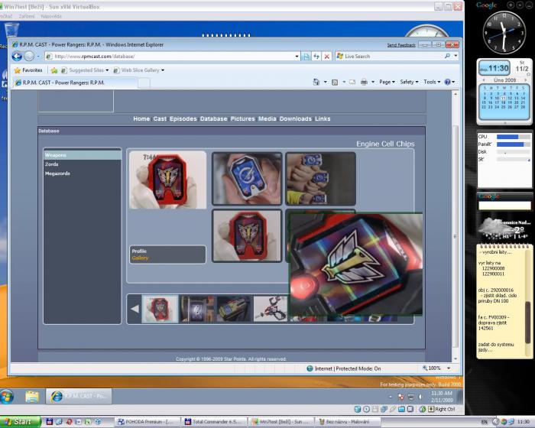Image resolution: width=535 pixels, height=428 pixels.
Task: Open the Print dropdown arrow
Action: click(x=373, y=82)
